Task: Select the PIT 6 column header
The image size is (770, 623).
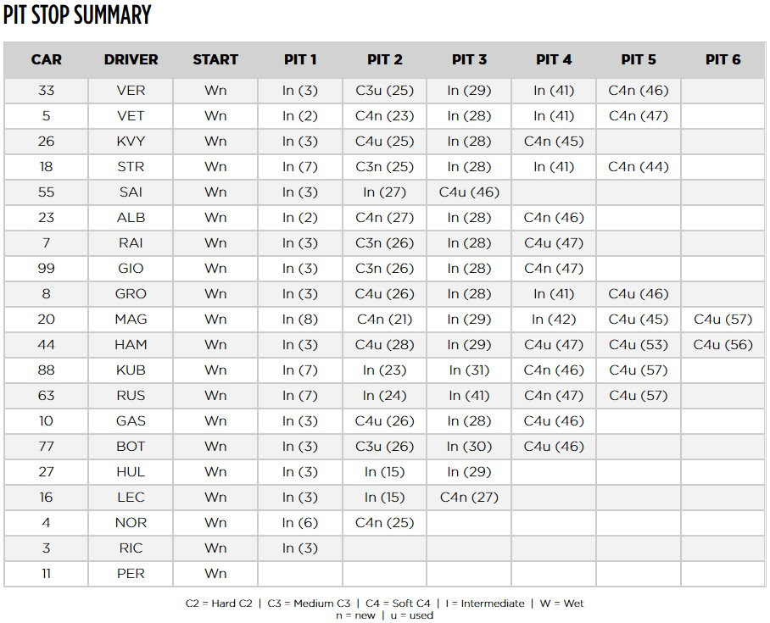Action: [723, 60]
